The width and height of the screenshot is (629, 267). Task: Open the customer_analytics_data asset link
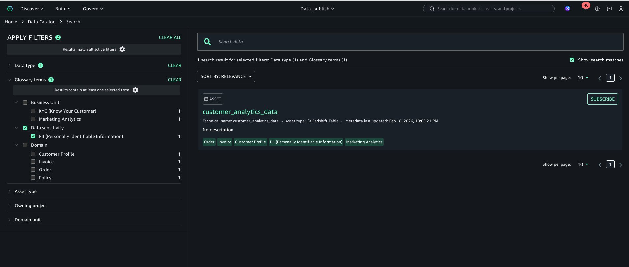(240, 112)
